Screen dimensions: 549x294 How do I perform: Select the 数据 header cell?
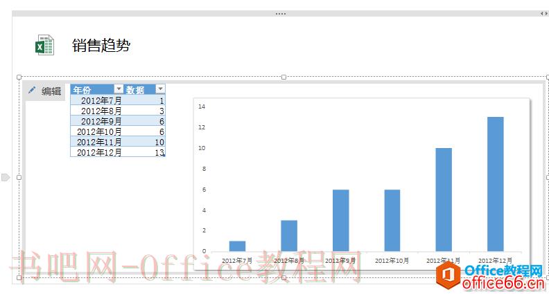[x=145, y=89]
